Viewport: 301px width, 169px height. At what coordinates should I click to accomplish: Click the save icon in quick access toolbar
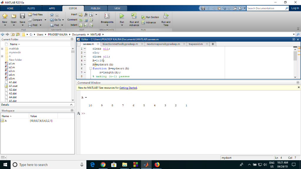coord(203,8)
